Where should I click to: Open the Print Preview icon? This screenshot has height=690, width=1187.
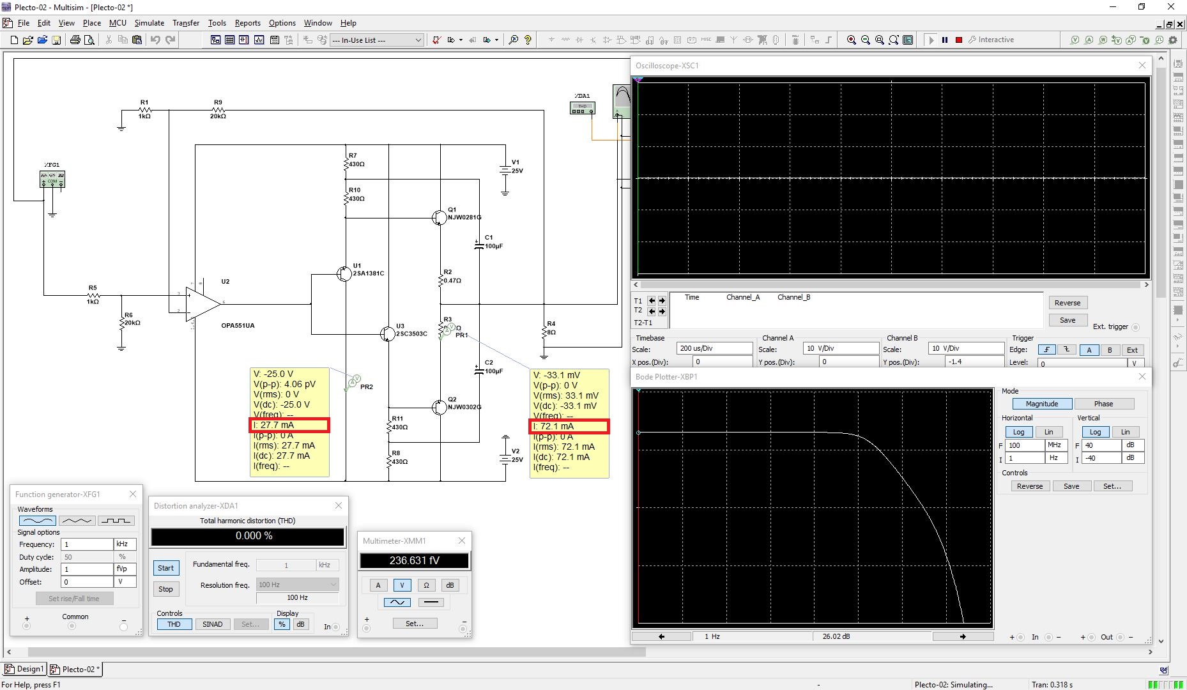[89, 40]
